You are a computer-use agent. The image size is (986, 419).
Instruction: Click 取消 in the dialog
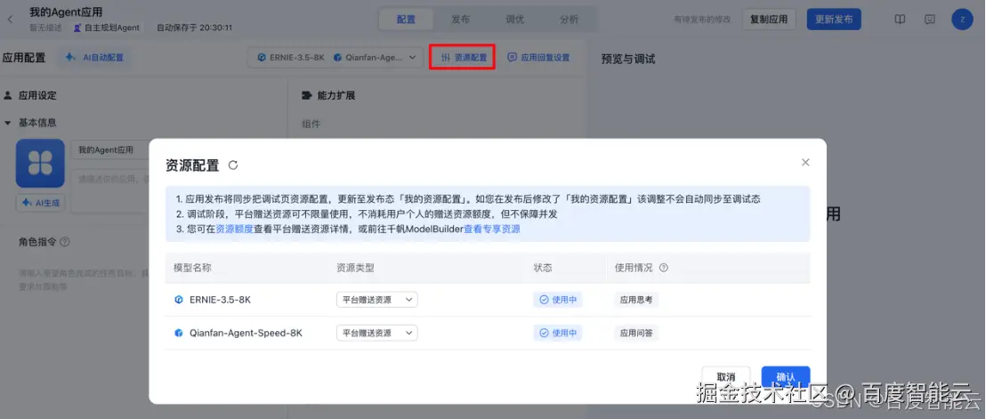725,377
